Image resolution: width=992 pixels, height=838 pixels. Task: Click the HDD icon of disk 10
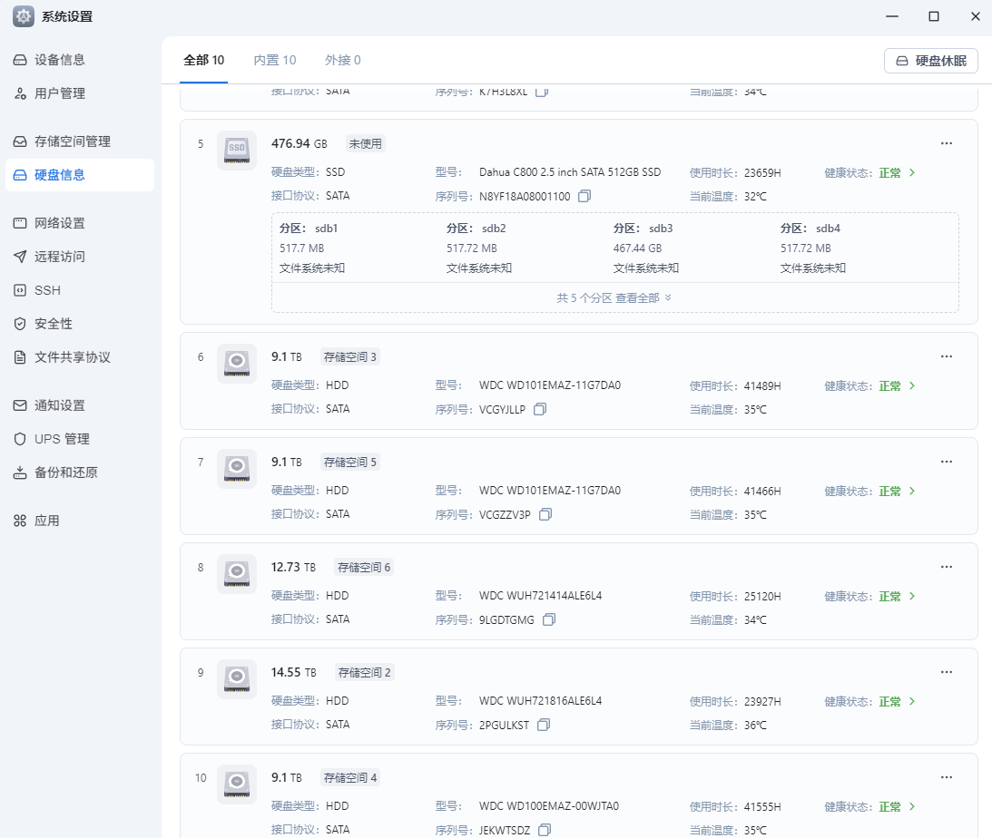pos(237,784)
